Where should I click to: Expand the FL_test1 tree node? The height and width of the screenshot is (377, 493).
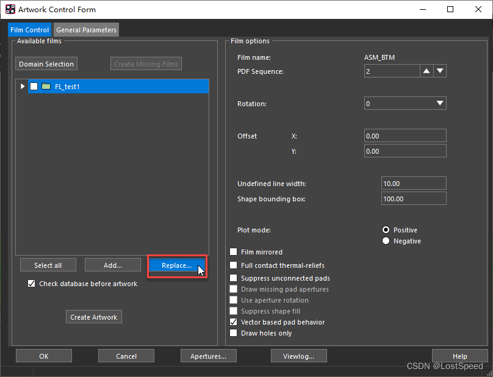tap(23, 87)
